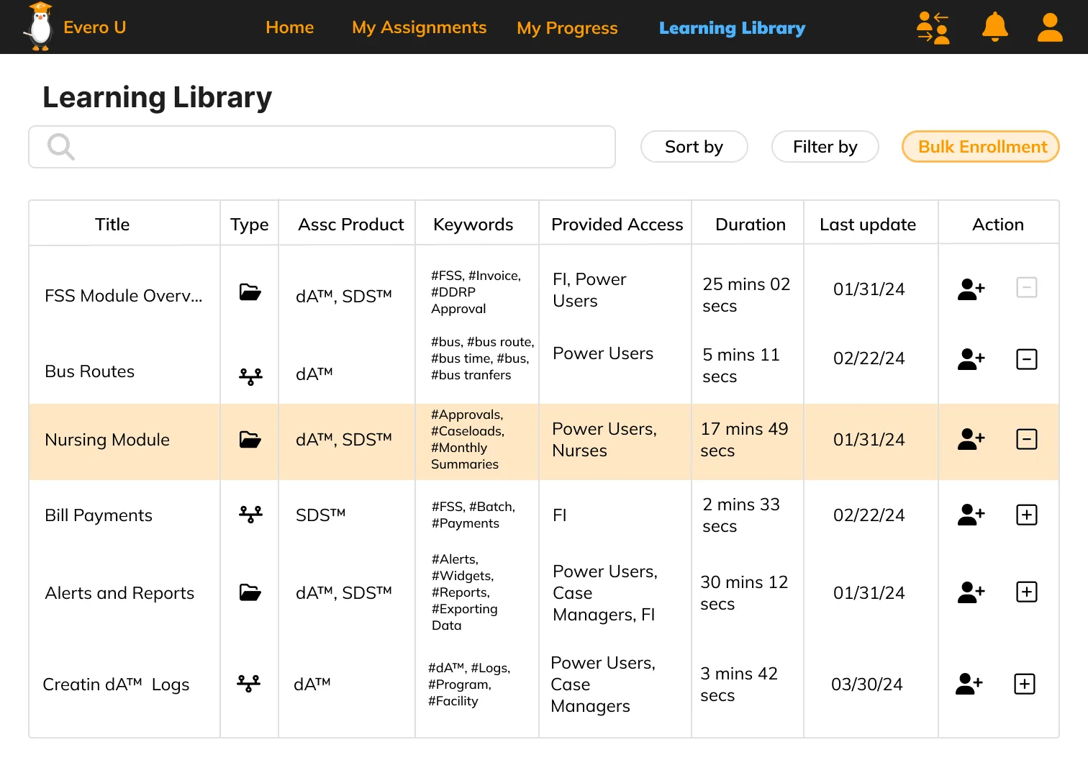Viewport: 1088px width, 768px height.
Task: Click the 3 mins 42 secs duration
Action: click(739, 685)
